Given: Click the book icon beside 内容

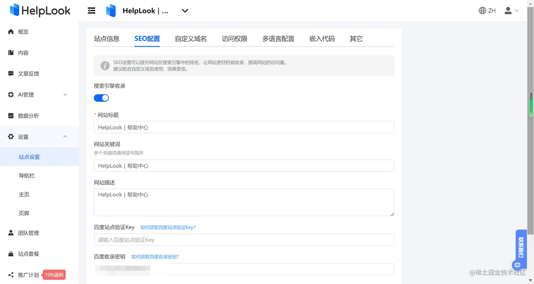Looking at the screenshot, I should coord(11,53).
